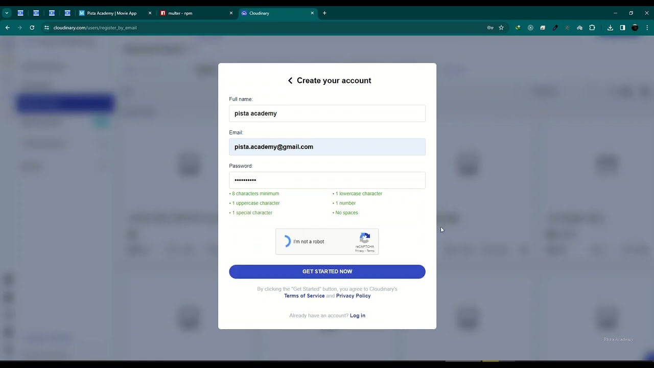Open the Extensions puzzle-piece menu

tap(592, 28)
